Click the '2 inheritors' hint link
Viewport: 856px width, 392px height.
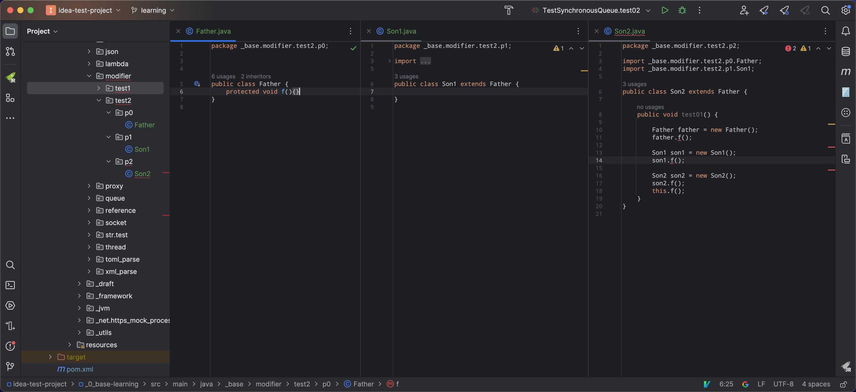256,76
